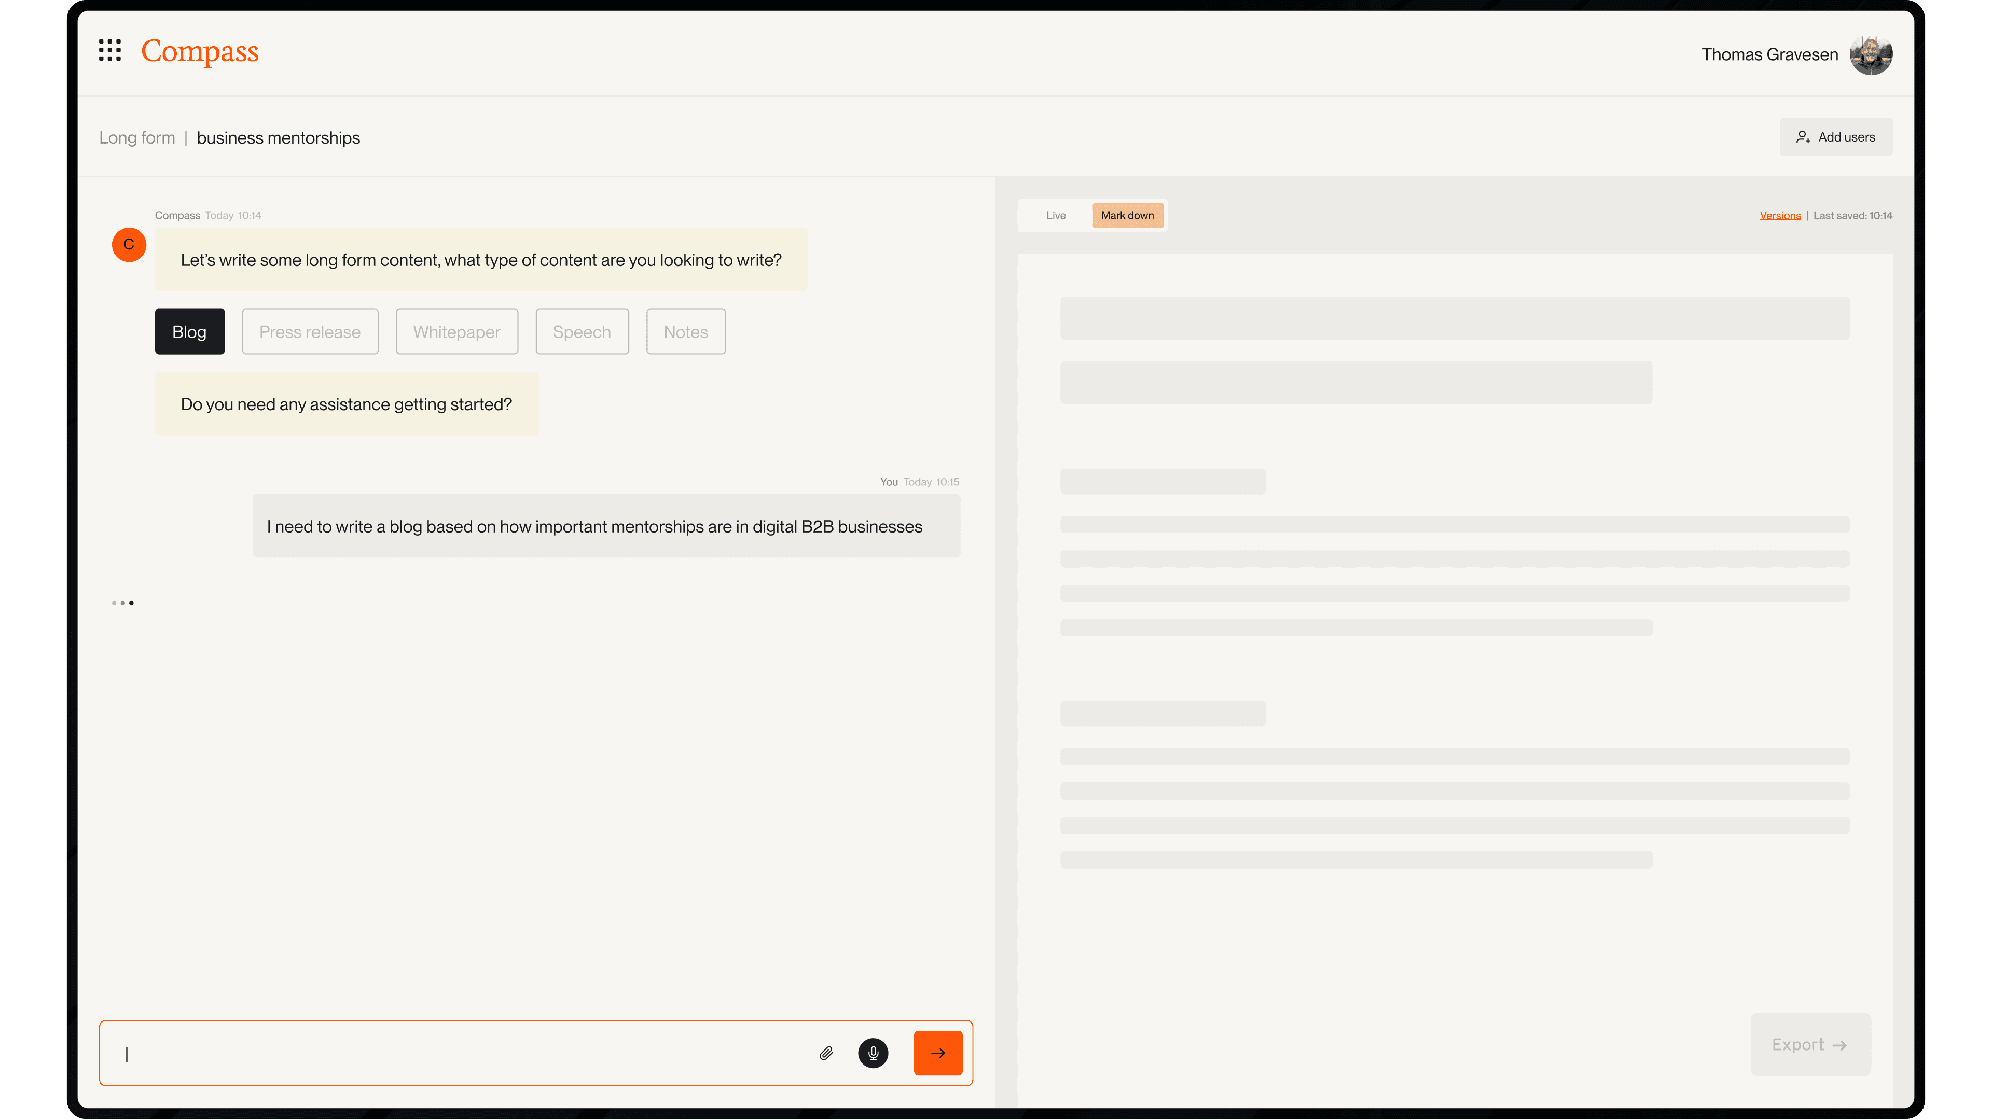
Task: Click the typing indicator dots
Action: pyautogui.click(x=123, y=603)
